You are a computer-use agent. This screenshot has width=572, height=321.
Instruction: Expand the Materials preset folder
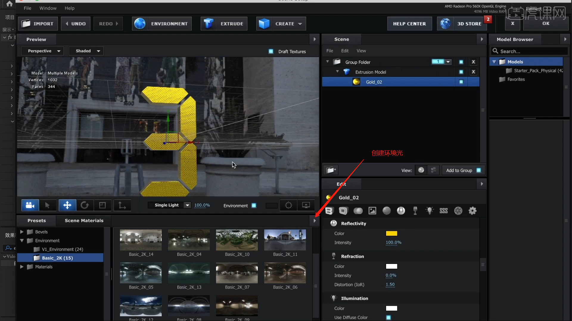point(22,267)
